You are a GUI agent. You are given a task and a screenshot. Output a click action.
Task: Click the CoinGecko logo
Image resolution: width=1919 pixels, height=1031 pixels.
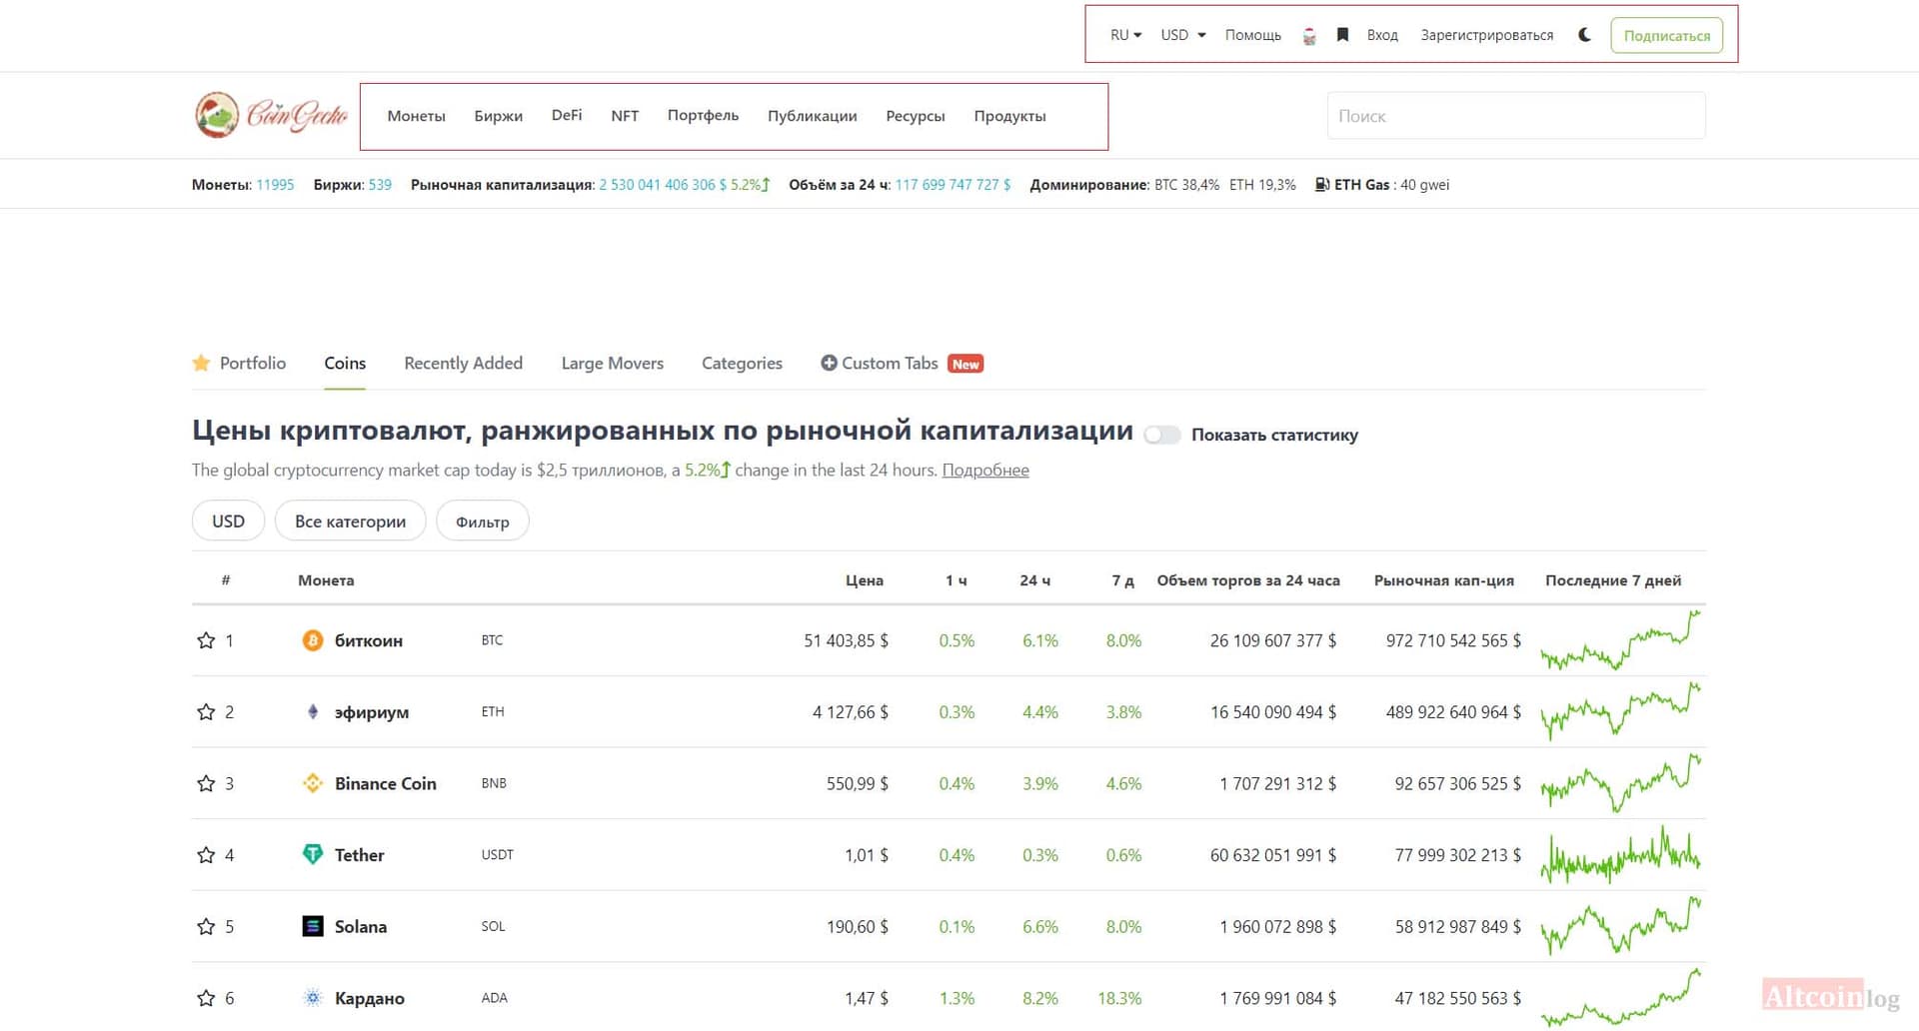(272, 115)
